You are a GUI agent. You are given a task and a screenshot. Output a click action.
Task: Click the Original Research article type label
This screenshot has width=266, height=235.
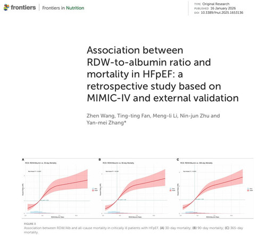coord(216,4)
